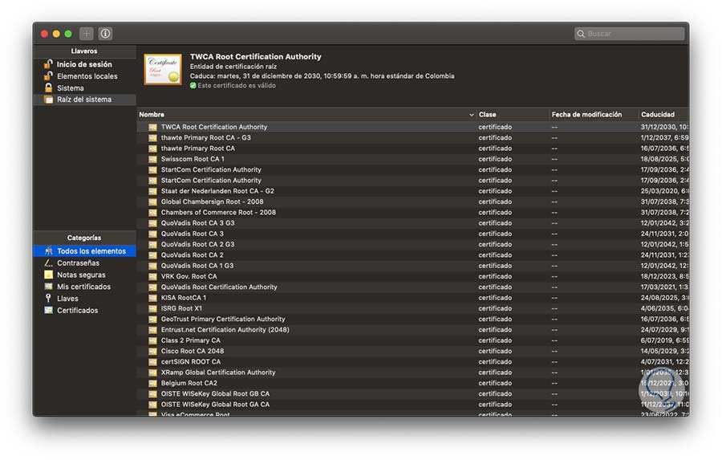Viewport: 722px width, 460px height.
Task: Click the Certificados category icon
Action: coord(48,310)
